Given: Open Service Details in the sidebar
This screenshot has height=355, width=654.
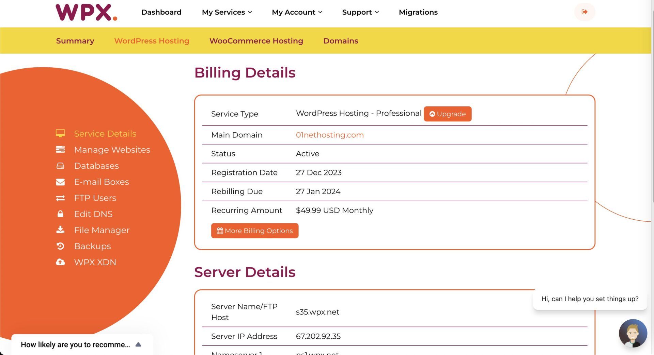Looking at the screenshot, I should tap(105, 133).
